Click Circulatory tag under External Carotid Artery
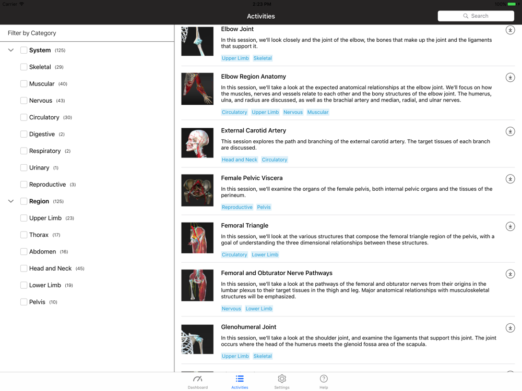Screen dimensions: 522x391 point(275,160)
